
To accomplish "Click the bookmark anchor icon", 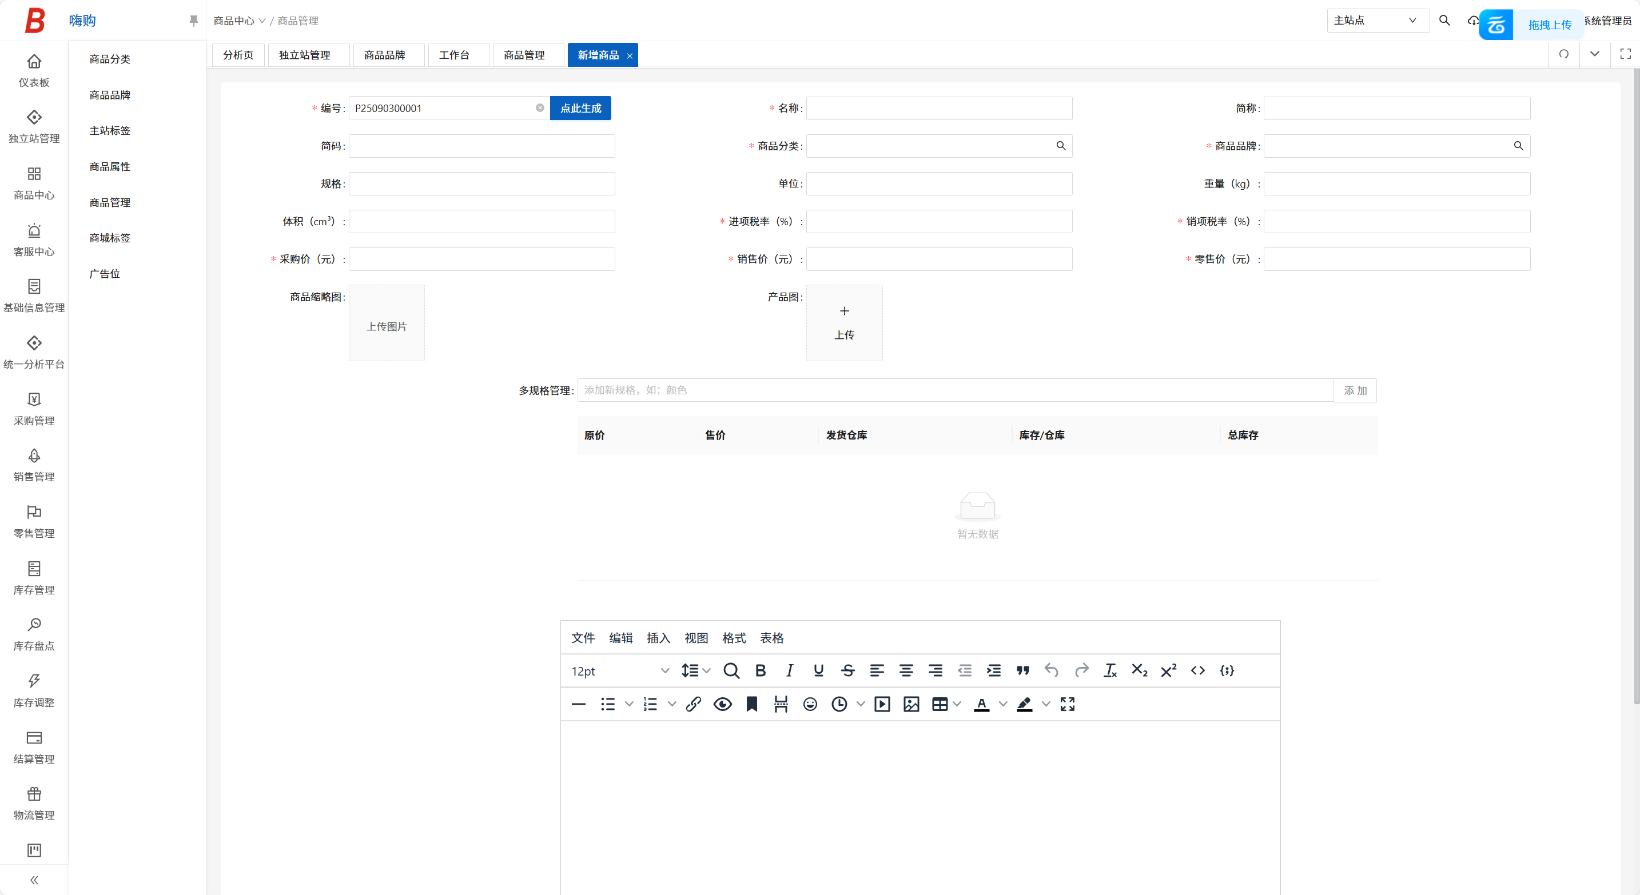I will [x=752, y=704].
